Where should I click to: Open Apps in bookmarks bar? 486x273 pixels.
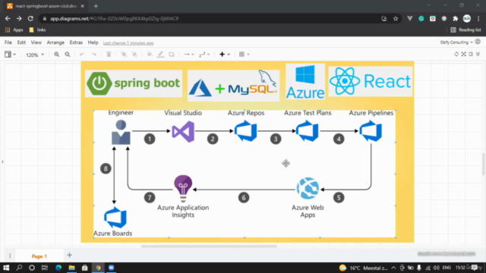(x=14, y=30)
